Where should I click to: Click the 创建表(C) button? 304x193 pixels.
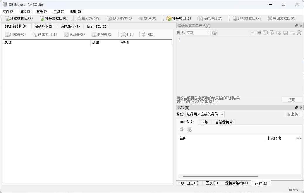15,34
